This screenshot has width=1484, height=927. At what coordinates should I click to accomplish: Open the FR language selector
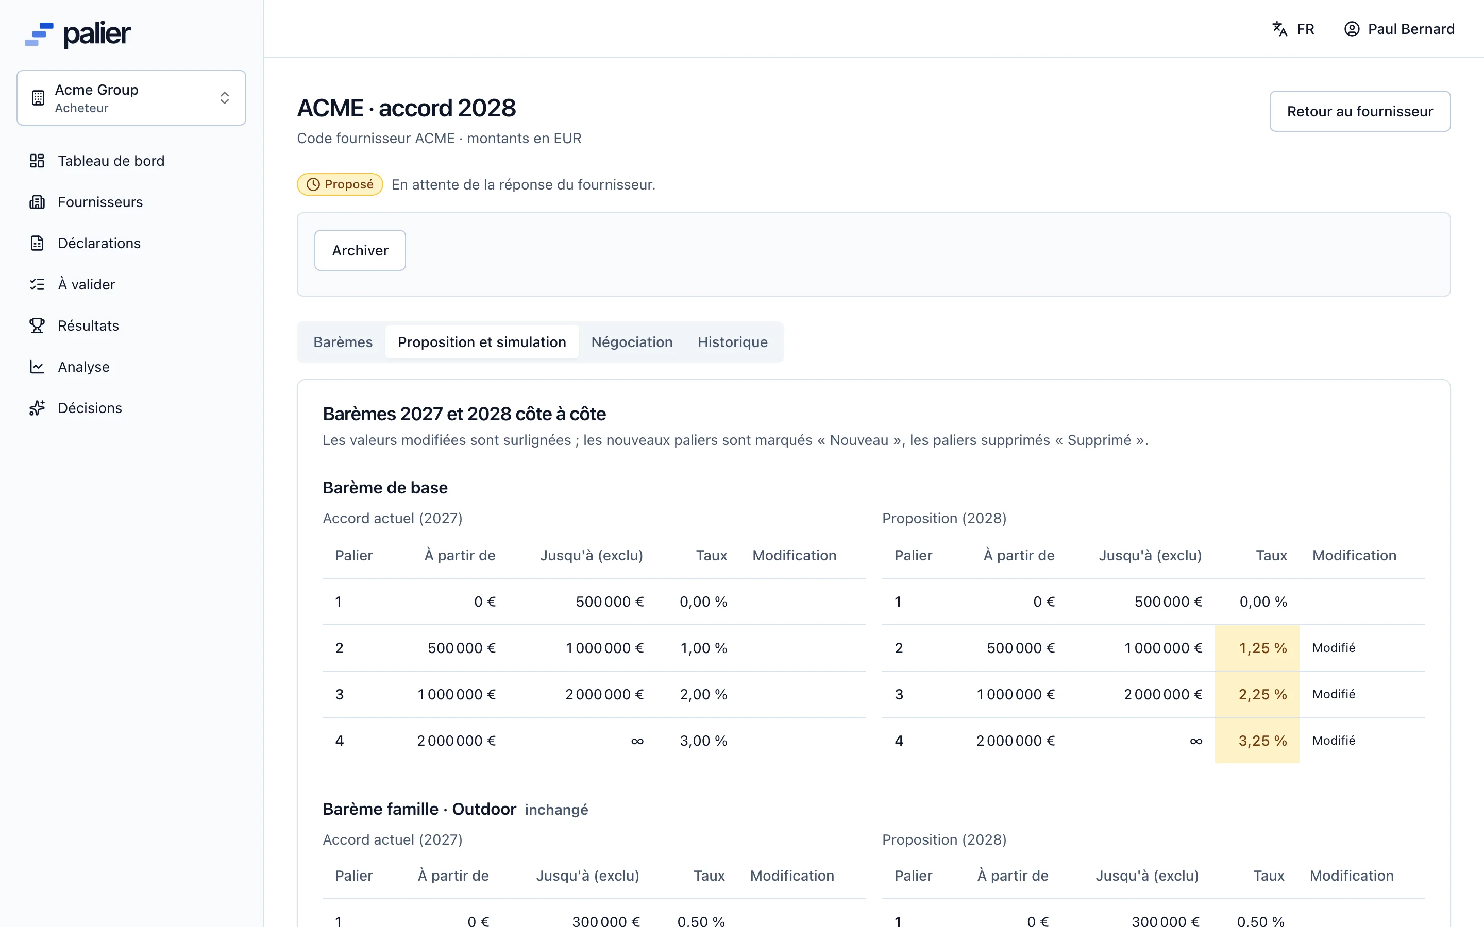pyautogui.click(x=1293, y=29)
